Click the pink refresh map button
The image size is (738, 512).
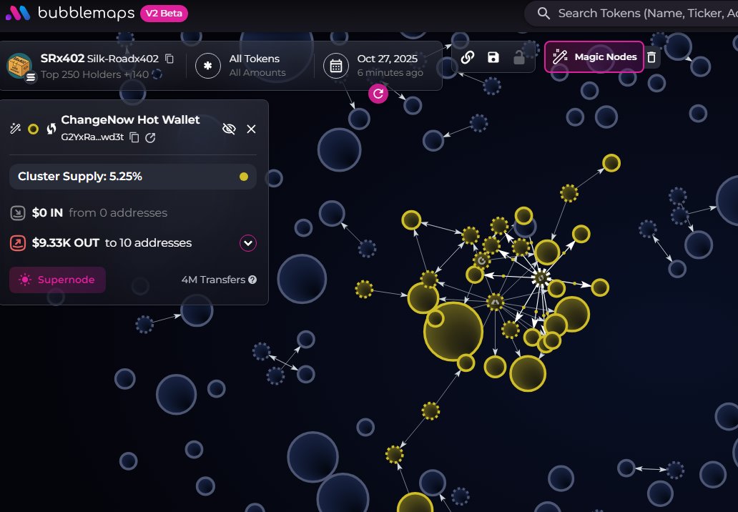tap(378, 93)
